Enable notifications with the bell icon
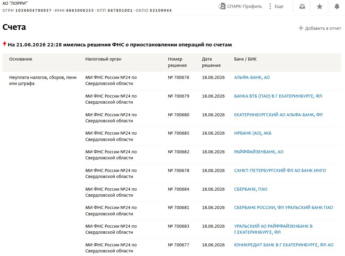This screenshot has width=345, height=256. click(x=337, y=6)
